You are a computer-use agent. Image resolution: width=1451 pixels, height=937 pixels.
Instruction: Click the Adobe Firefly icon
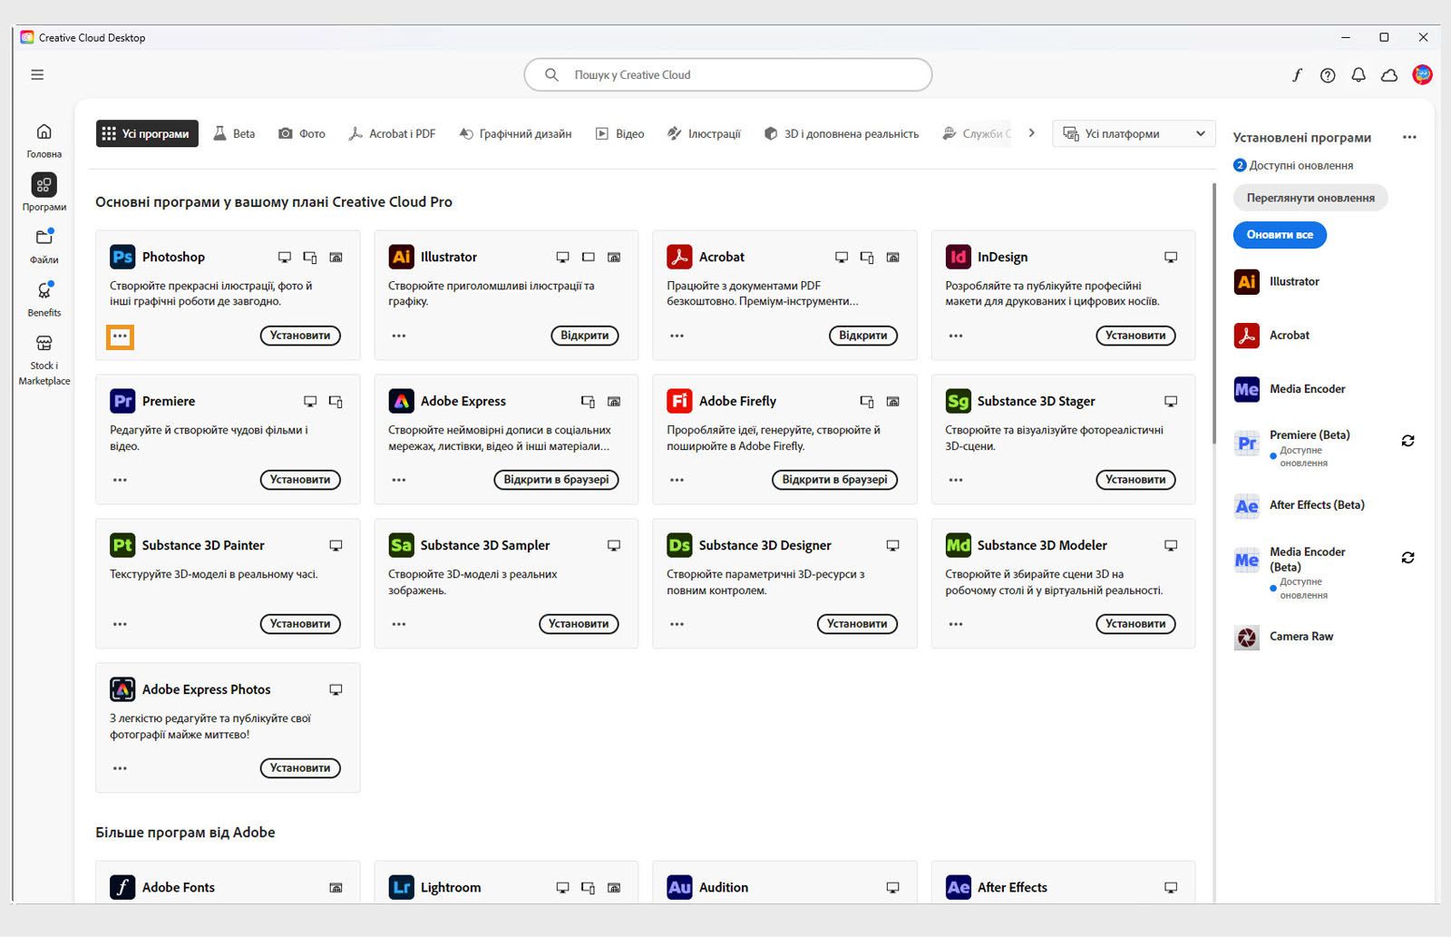point(679,401)
